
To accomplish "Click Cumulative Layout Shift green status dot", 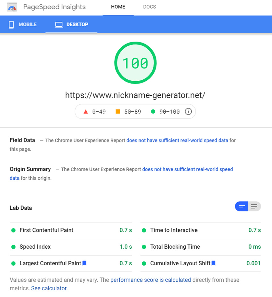I will point(144,263).
